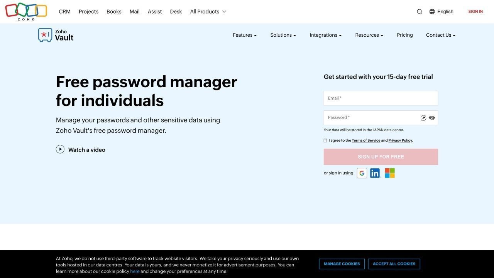The height and width of the screenshot is (278, 494).
Task: Click the globe language icon
Action: 432,12
